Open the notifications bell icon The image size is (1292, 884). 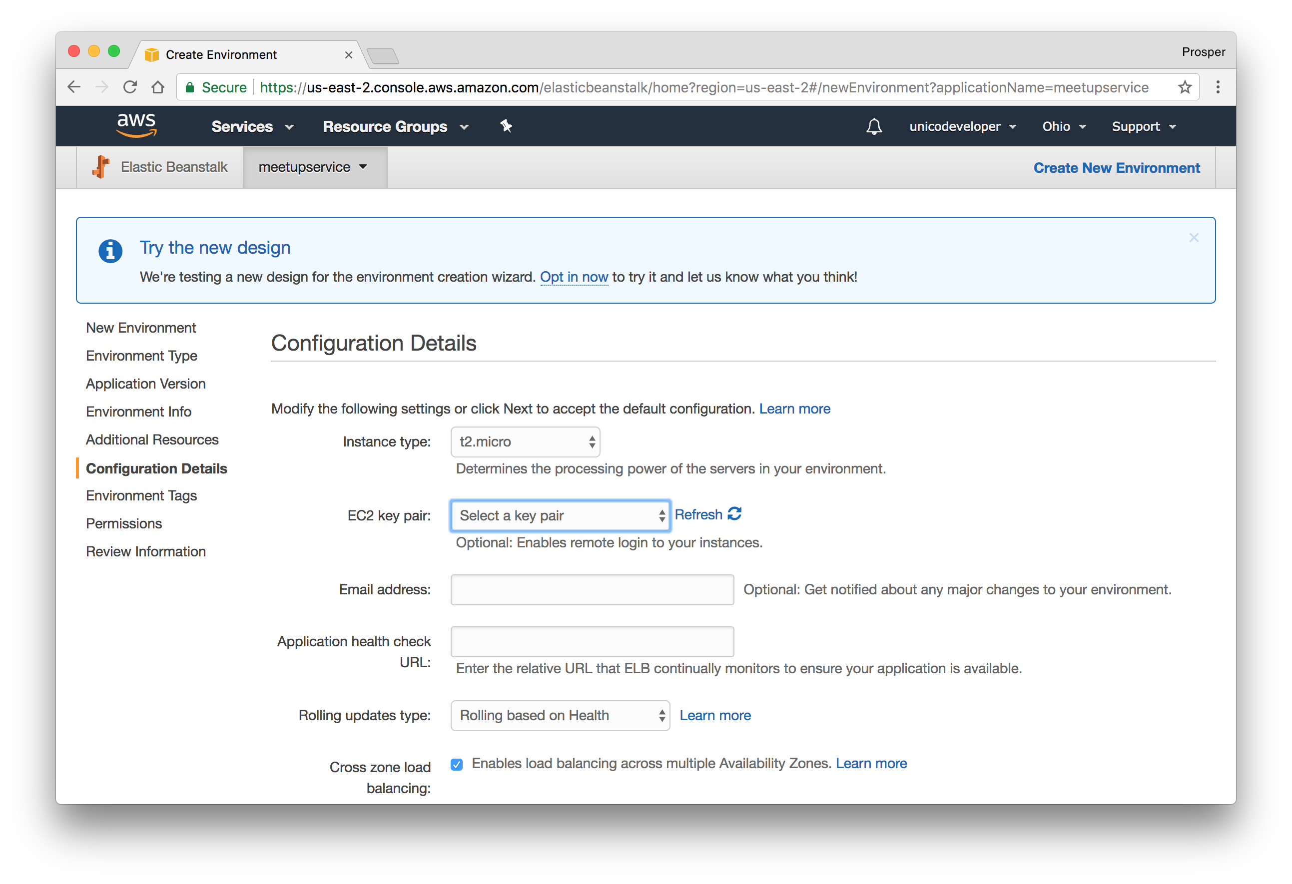pyautogui.click(x=874, y=127)
